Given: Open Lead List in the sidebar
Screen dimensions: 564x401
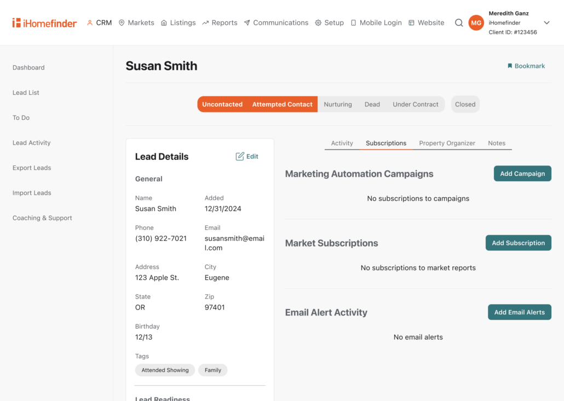Looking at the screenshot, I should click(26, 93).
